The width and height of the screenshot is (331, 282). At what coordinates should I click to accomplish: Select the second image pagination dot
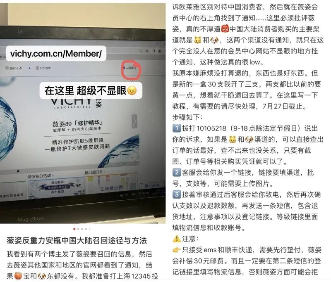(78, 229)
